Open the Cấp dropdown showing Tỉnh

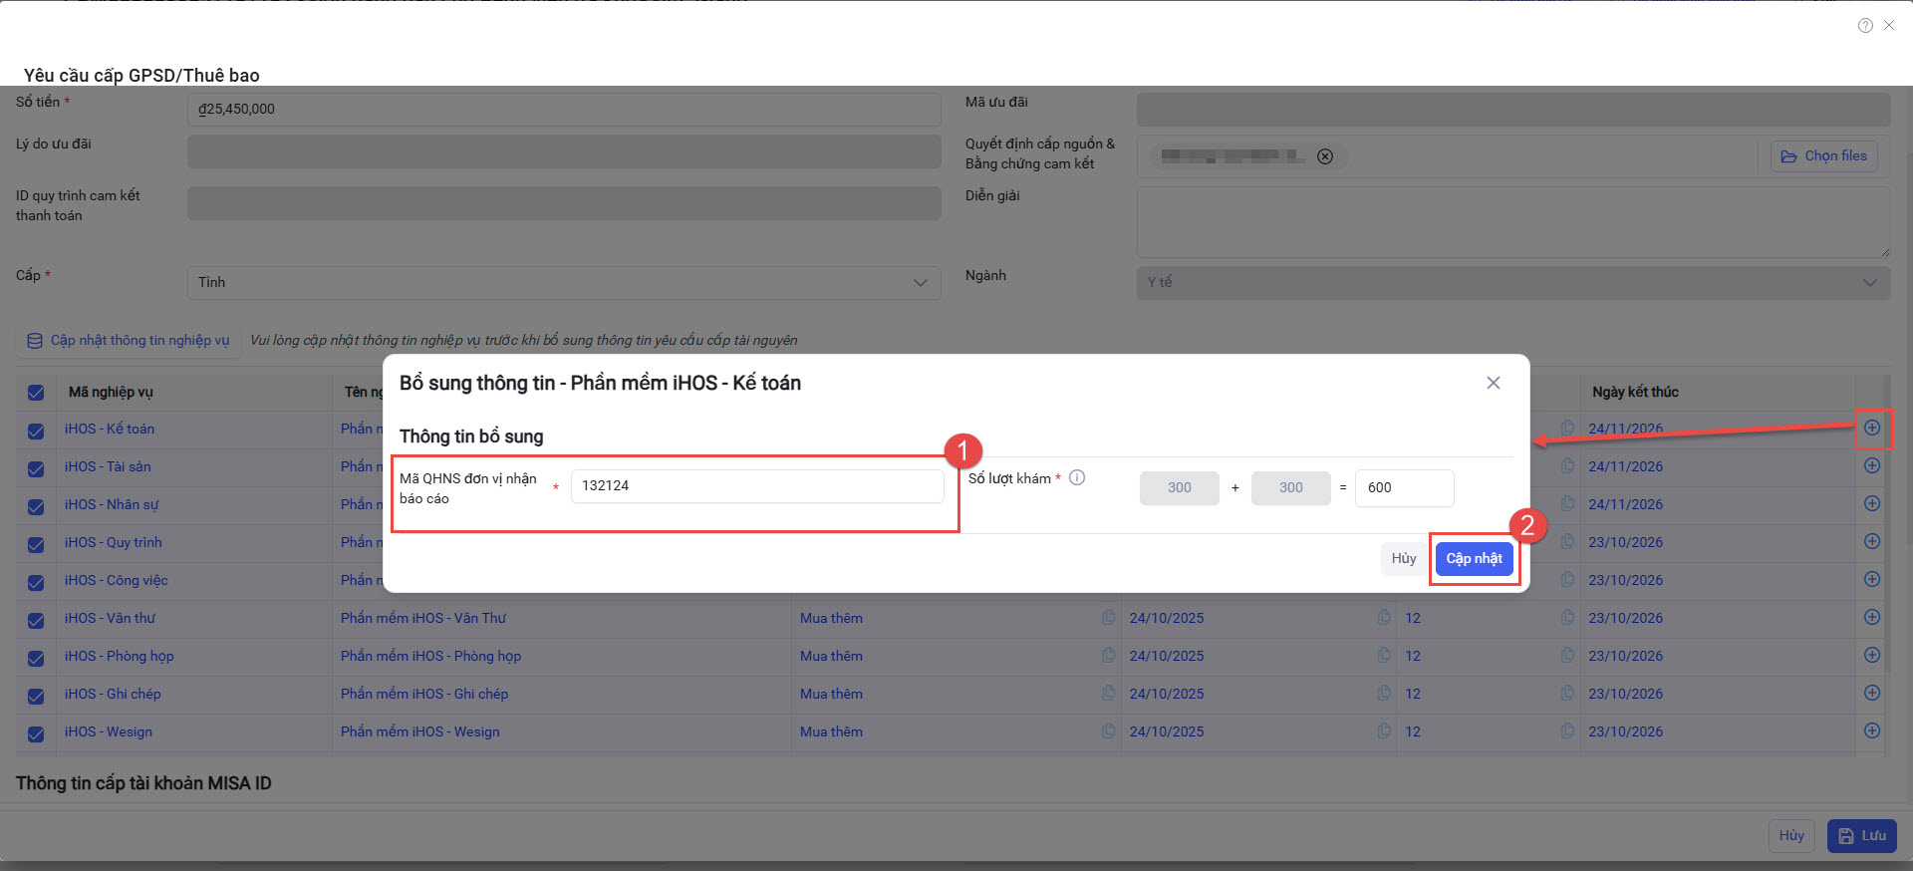coord(563,283)
